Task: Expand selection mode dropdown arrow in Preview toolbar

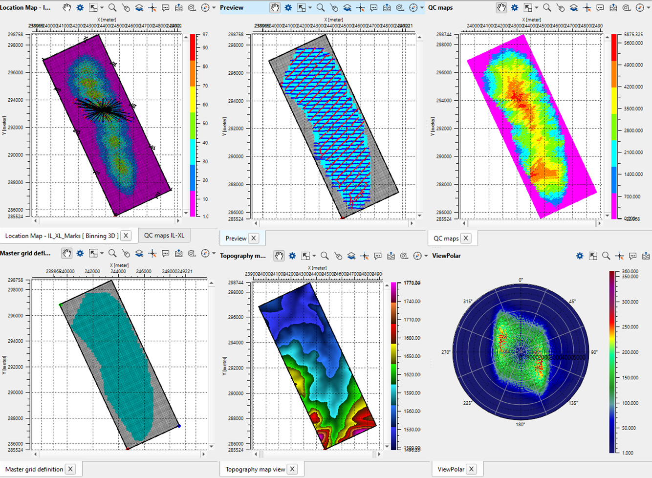Action: [310, 8]
